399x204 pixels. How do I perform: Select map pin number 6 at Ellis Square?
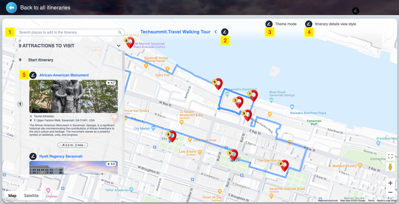click(x=171, y=136)
